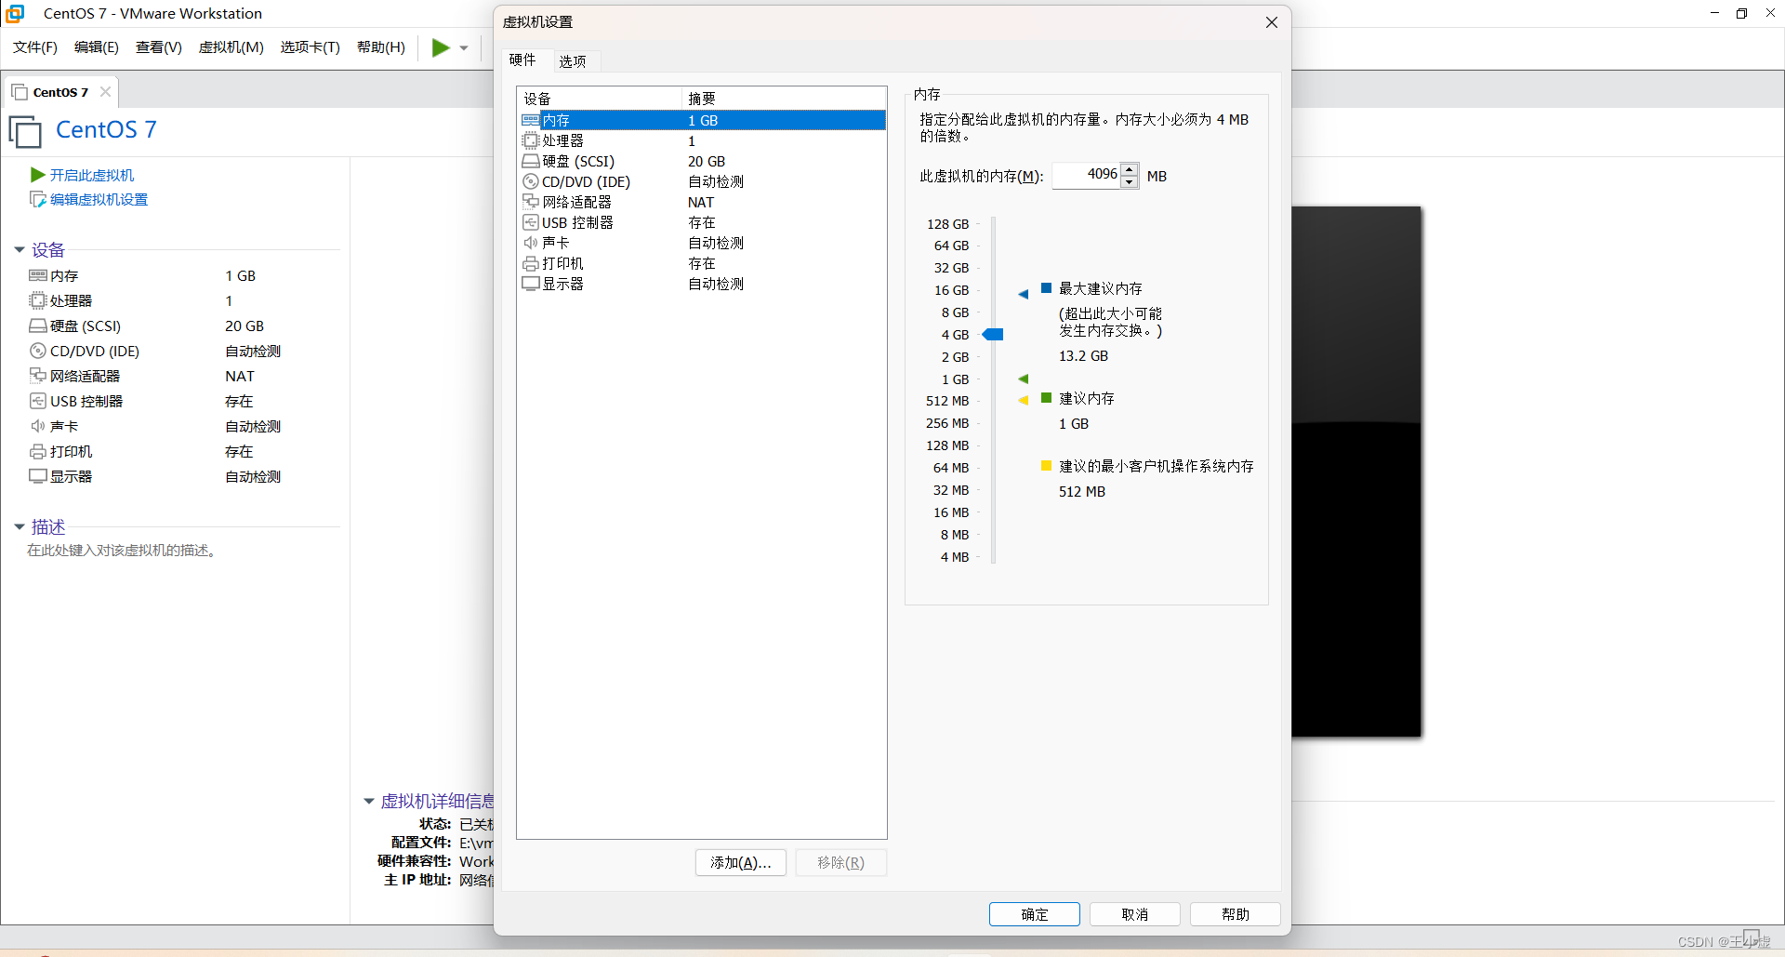Increase memory value with the up spinner arrow

tap(1130, 169)
